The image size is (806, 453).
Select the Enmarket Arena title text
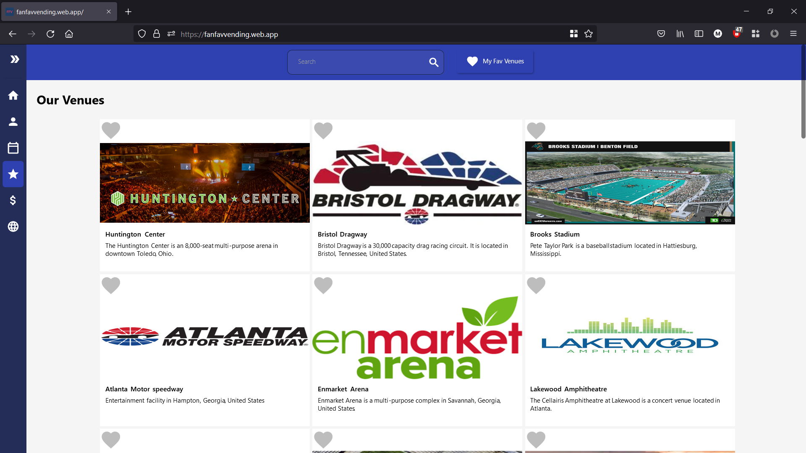(343, 389)
